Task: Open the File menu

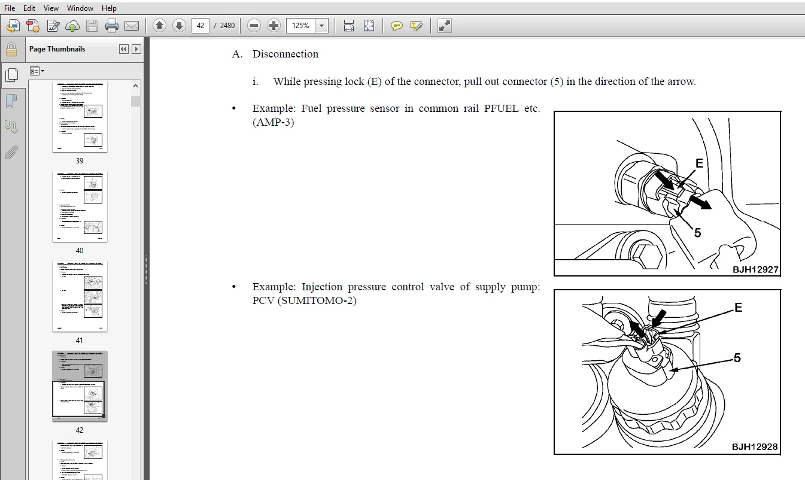Action: coord(10,8)
